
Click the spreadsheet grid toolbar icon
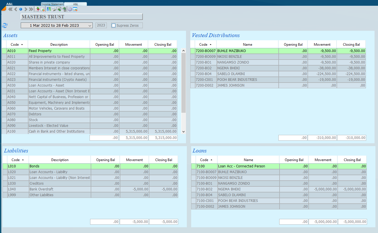[42, 9]
